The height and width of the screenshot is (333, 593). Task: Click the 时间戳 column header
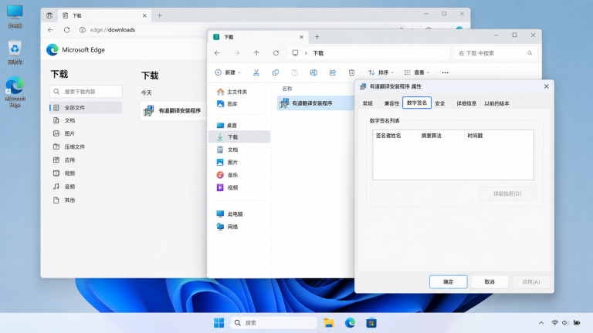click(475, 136)
